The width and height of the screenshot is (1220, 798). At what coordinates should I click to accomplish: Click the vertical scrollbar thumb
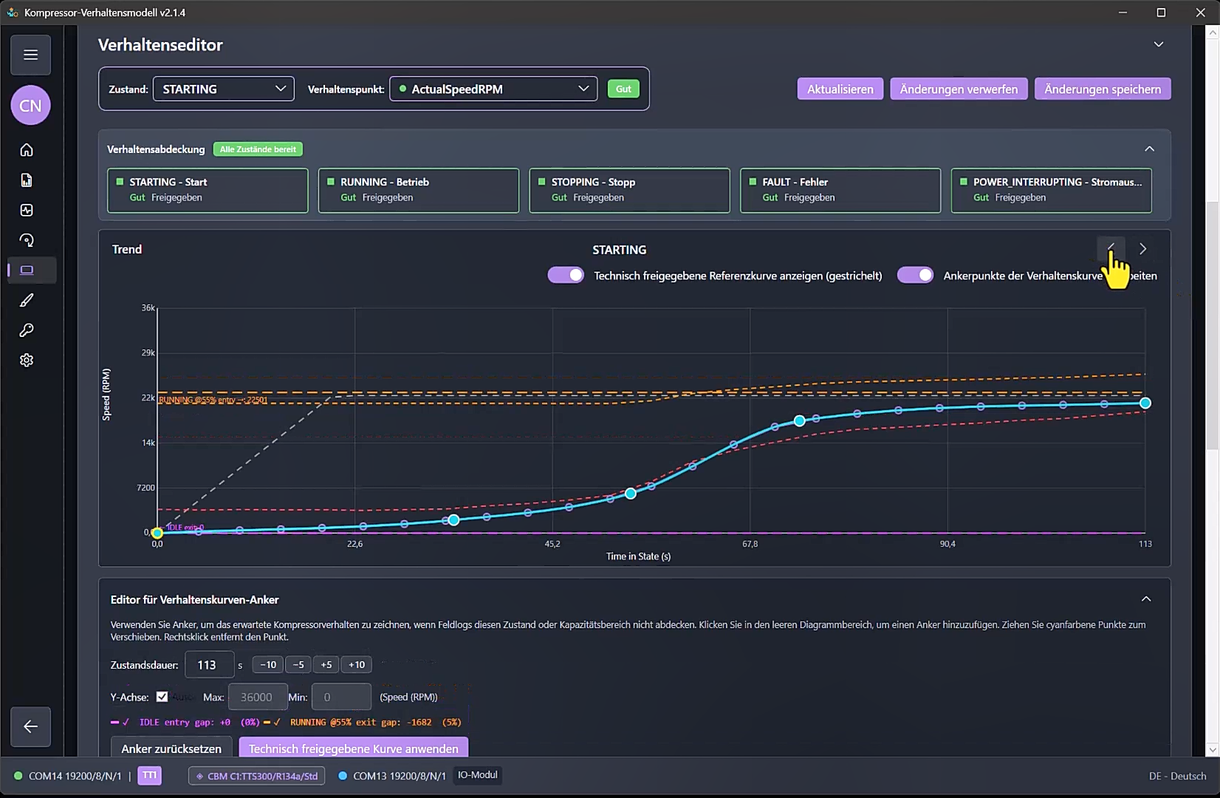tap(1213, 325)
